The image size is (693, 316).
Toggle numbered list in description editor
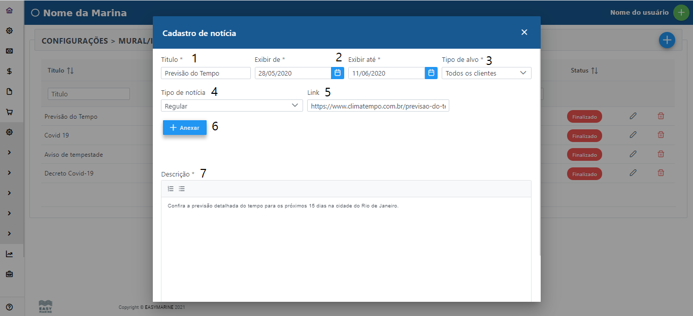click(171, 189)
